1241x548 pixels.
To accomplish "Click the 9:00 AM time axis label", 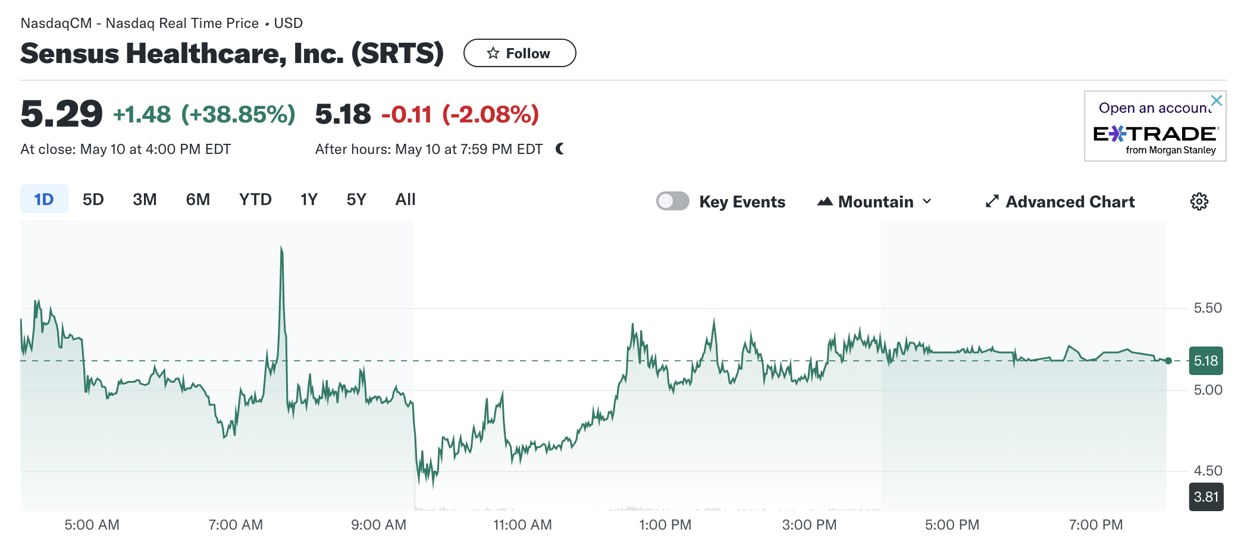I will coord(379,525).
